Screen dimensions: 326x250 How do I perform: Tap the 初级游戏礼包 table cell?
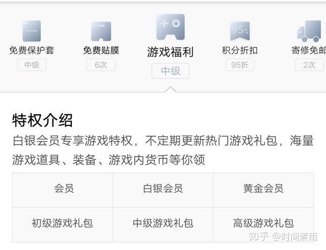click(x=62, y=223)
